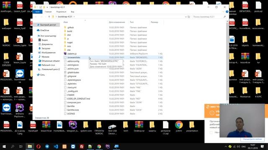This screenshot has width=268, height=150.
Task: Select telegram_b... PhpStorm desktop icon
Action: tap(72, 127)
